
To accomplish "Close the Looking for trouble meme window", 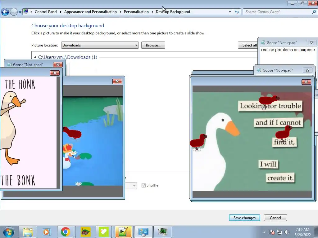I will (306, 82).
